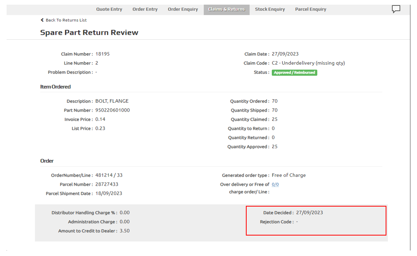Click Free of Charge order type text
The height and width of the screenshot is (256, 417).
289,175
